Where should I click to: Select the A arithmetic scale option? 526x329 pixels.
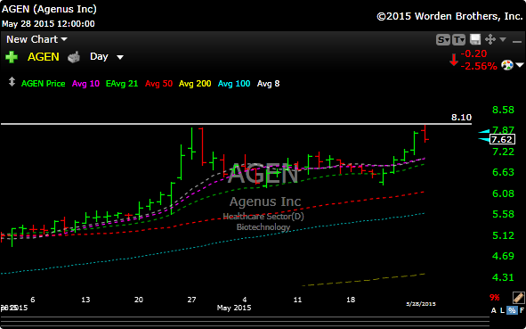[x=493, y=310]
